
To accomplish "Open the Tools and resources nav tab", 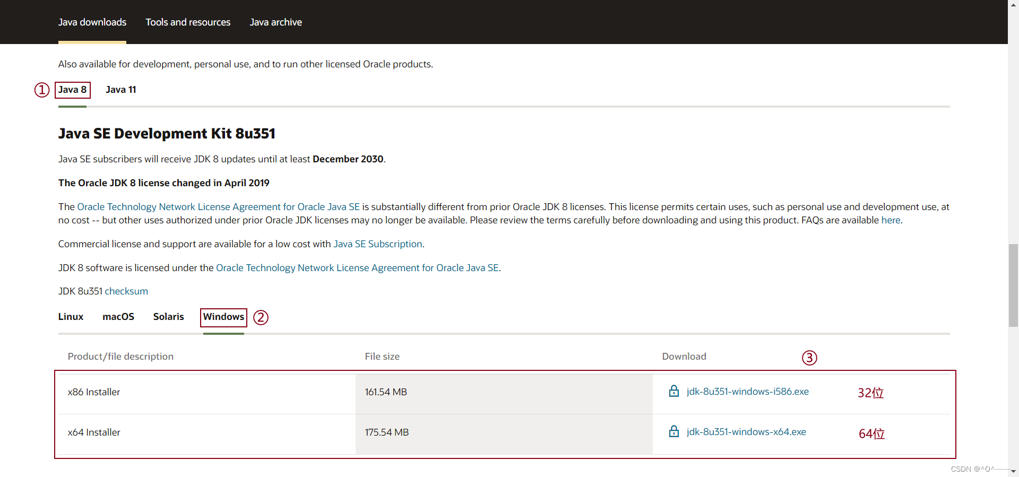I will tap(188, 22).
